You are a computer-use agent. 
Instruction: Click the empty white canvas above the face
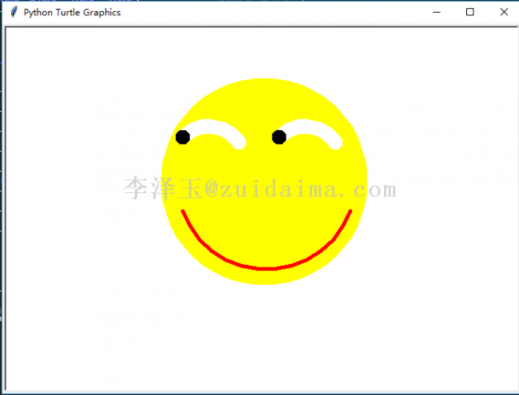(x=265, y=53)
